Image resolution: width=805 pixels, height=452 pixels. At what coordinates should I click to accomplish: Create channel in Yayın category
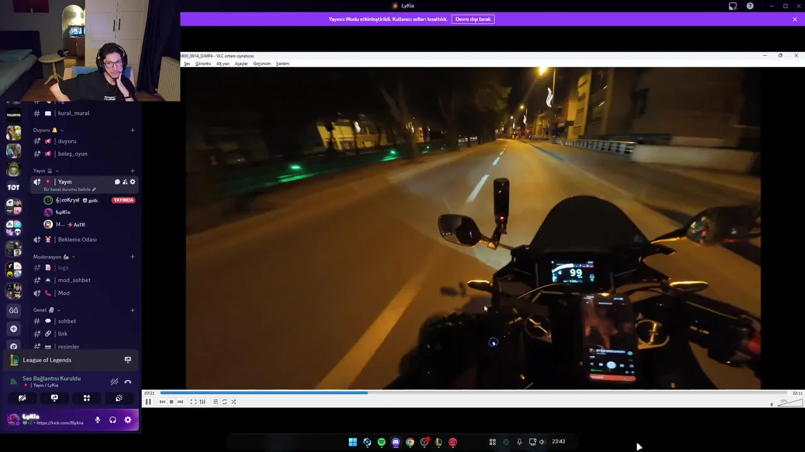point(132,171)
